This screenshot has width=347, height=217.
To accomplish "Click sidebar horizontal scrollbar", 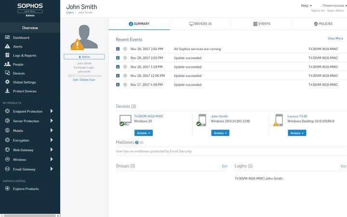I will click(x=30, y=216).
